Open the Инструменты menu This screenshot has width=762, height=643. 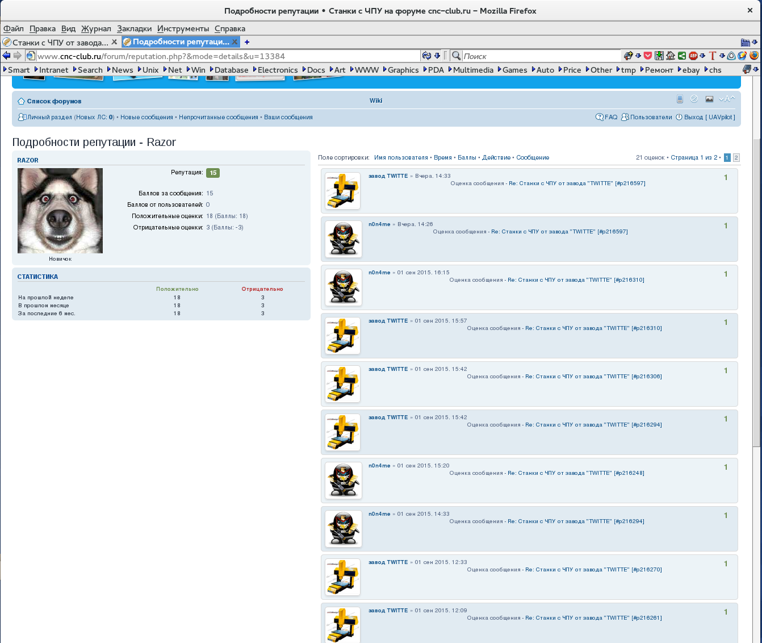[x=183, y=28]
